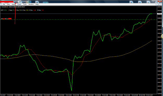
Task: Open the File menu
Action: coord(4,4)
